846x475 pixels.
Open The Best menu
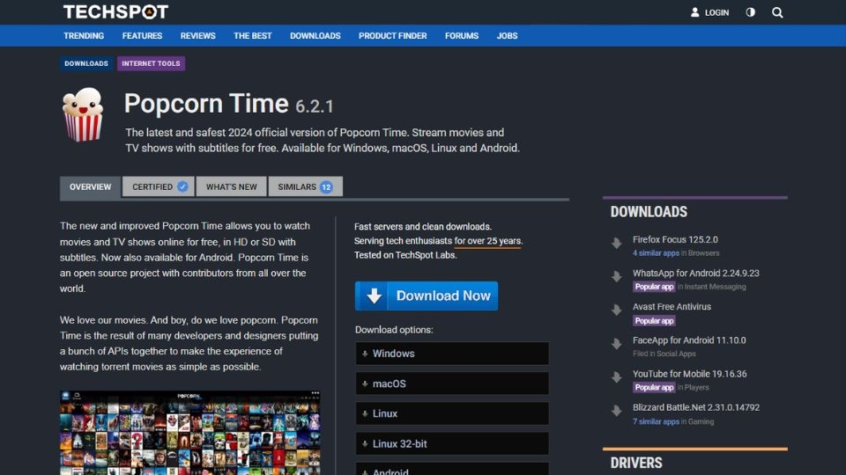253,35
